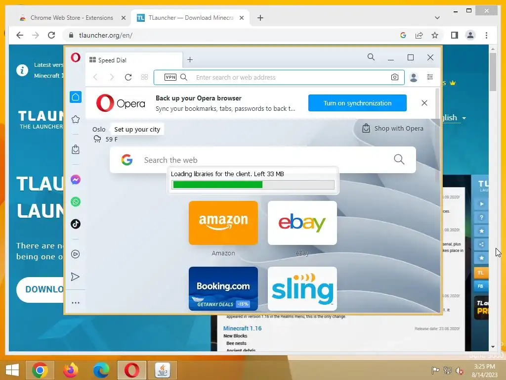Open Microsoft Edge from the taskbar
This screenshot has width=506, height=380.
(101, 370)
